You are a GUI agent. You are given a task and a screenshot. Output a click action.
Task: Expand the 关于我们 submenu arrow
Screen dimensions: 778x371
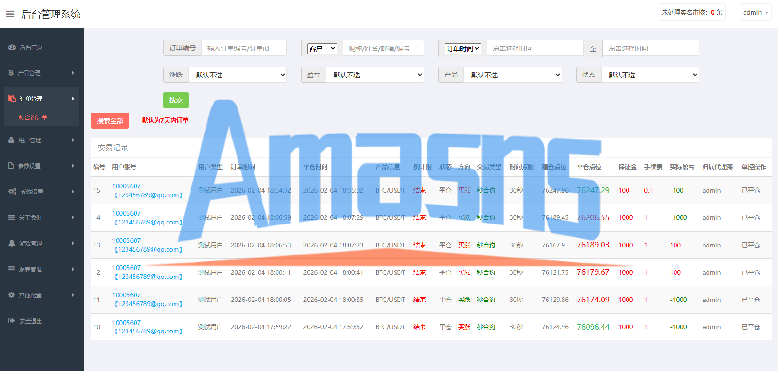pos(73,217)
